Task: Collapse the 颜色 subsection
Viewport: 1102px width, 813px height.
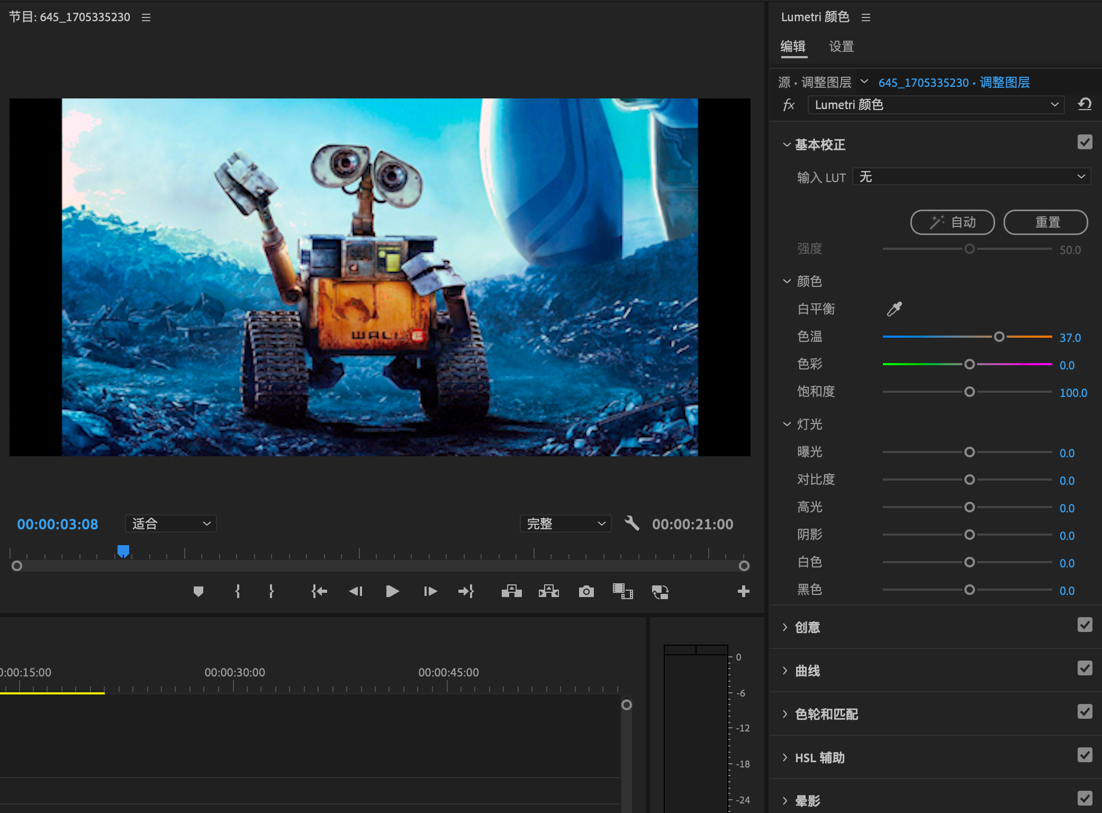Action: point(787,281)
